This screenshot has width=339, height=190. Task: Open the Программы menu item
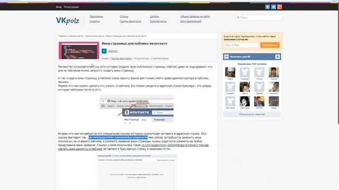[x=96, y=16]
